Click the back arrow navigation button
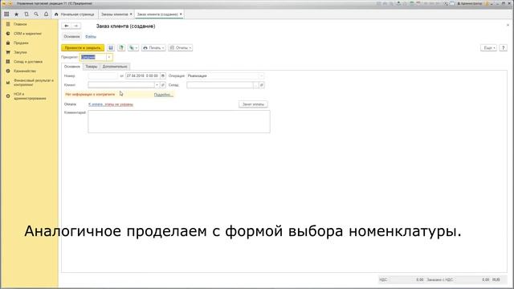This screenshot has height=289, width=514. click(66, 26)
